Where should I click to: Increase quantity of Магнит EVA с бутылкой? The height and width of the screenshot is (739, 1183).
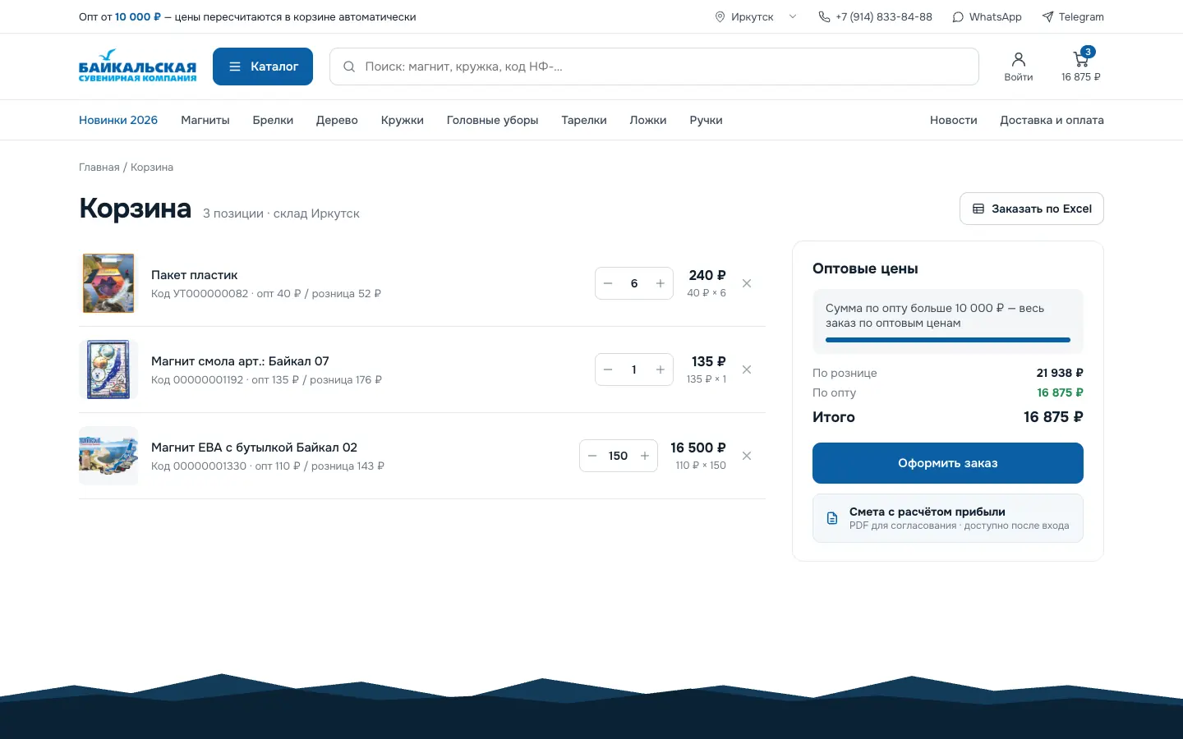click(x=645, y=456)
